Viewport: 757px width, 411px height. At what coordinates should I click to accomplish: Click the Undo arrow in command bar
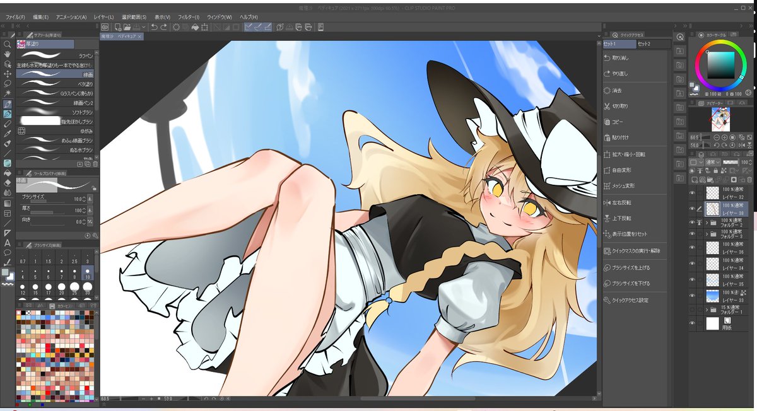tap(154, 27)
